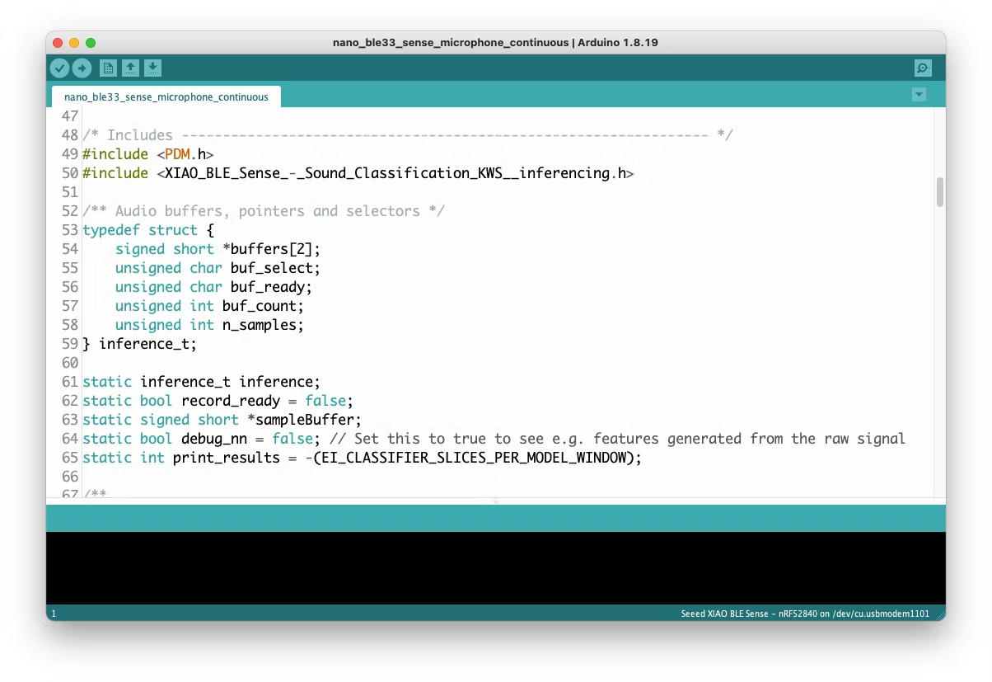
Task: Click on '*sampleBuffer;' on line 63
Action: (x=304, y=420)
